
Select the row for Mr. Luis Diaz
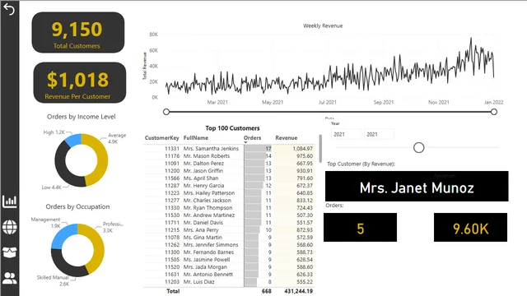(x=229, y=282)
